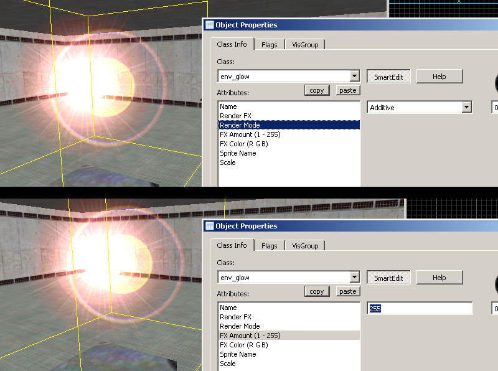Select Scale attribute in Additive dialog

pyautogui.click(x=289, y=162)
